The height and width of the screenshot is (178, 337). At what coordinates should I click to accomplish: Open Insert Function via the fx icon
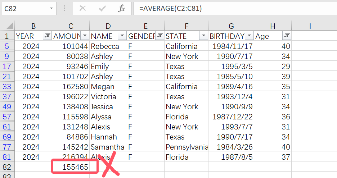coord(121,8)
